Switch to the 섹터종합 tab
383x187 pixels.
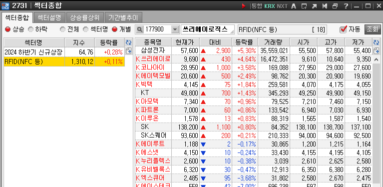click(x=17, y=17)
